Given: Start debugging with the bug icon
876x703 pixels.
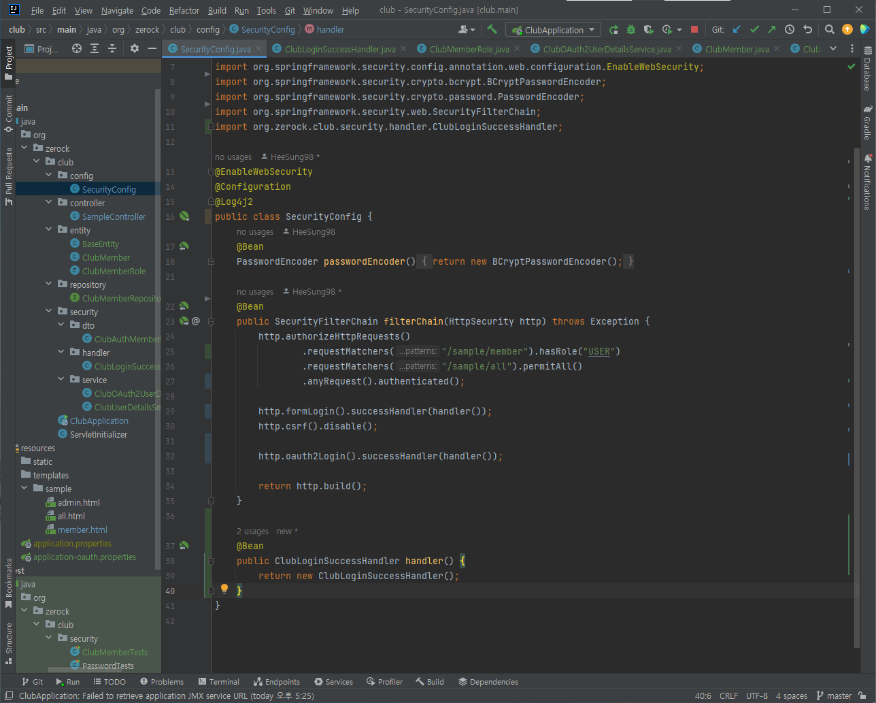Looking at the screenshot, I should (x=631, y=29).
